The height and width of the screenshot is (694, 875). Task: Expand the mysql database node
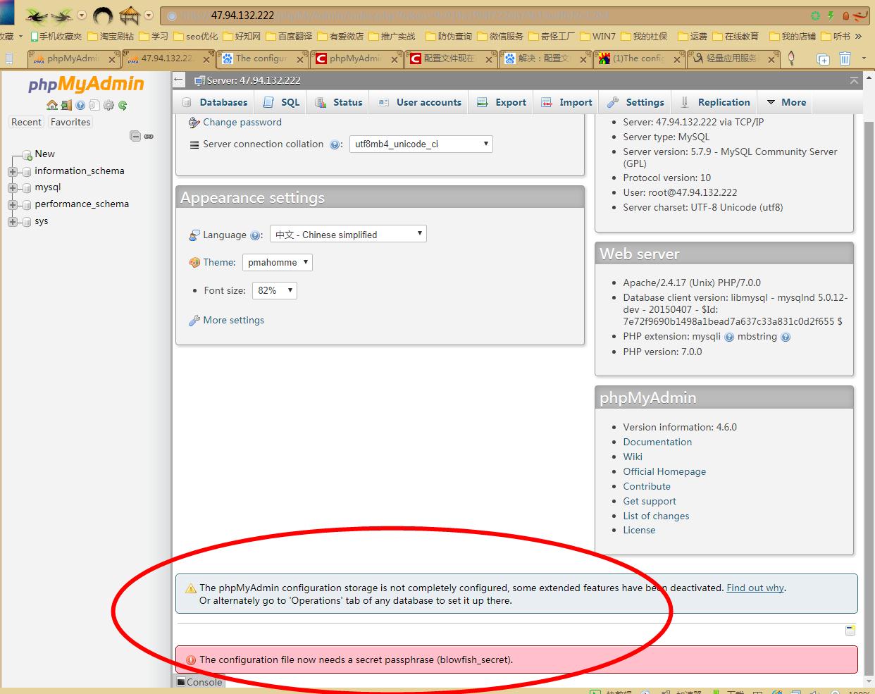coord(13,188)
